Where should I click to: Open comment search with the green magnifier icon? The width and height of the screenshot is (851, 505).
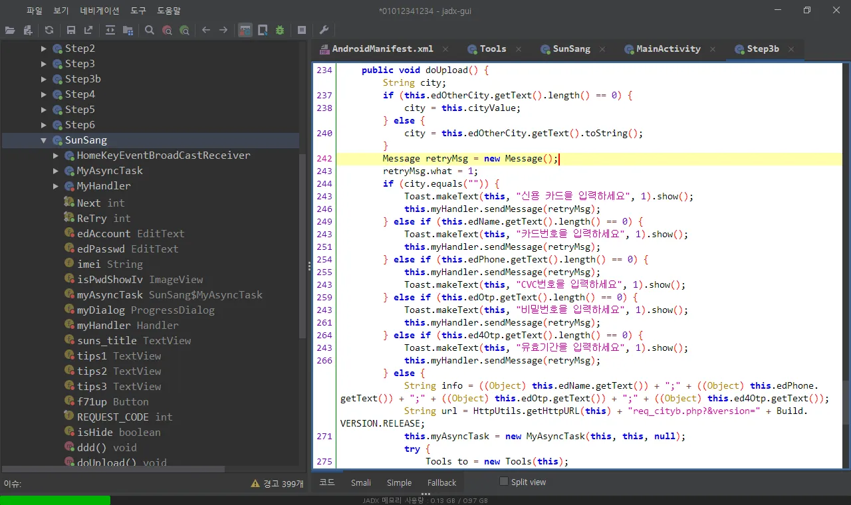click(184, 30)
